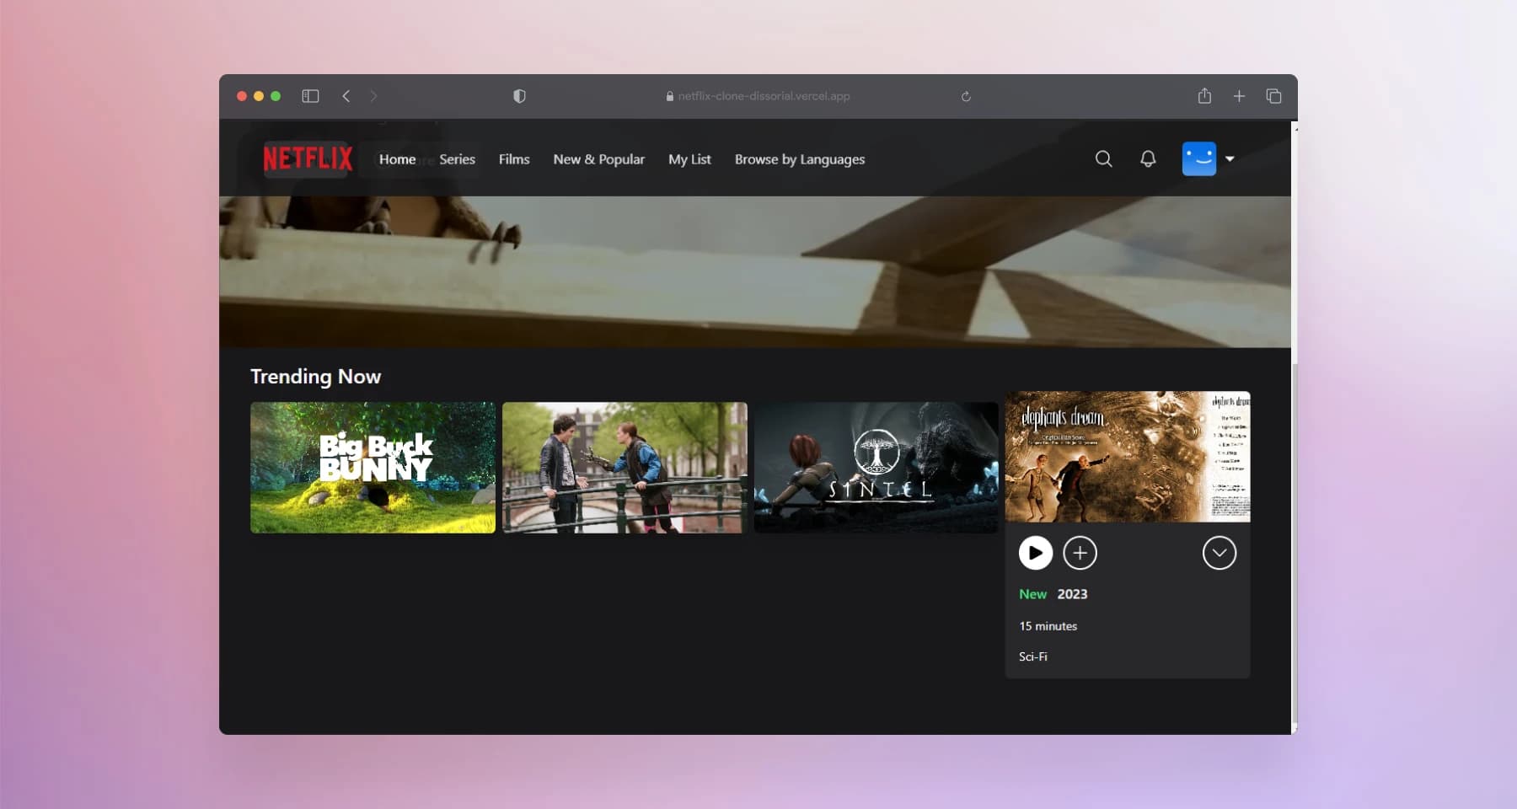Open Elephants Dream poster thumbnail
Image resolution: width=1517 pixels, height=809 pixels.
coord(1128,457)
